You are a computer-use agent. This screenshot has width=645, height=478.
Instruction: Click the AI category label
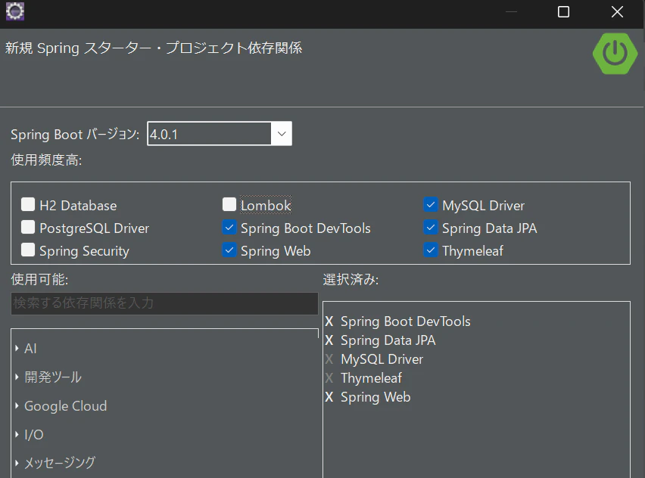[x=30, y=349]
